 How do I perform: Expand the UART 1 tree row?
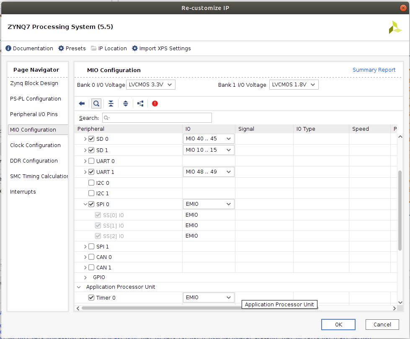tap(85, 172)
